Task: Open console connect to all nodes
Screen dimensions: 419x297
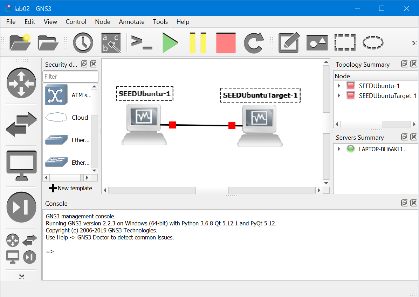Action: click(x=142, y=42)
